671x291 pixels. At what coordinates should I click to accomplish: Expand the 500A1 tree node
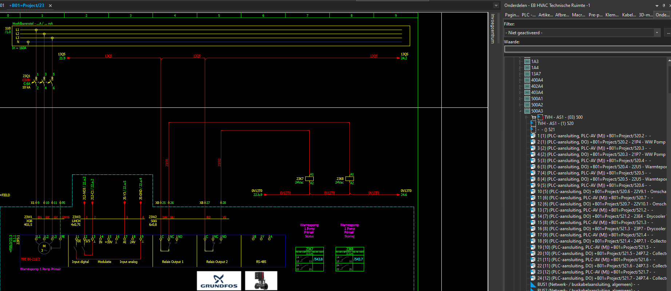520,99
